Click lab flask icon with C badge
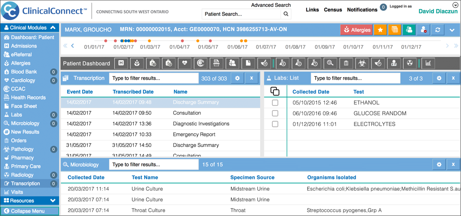Screen dimensions: 461x216 click(x=299, y=63)
